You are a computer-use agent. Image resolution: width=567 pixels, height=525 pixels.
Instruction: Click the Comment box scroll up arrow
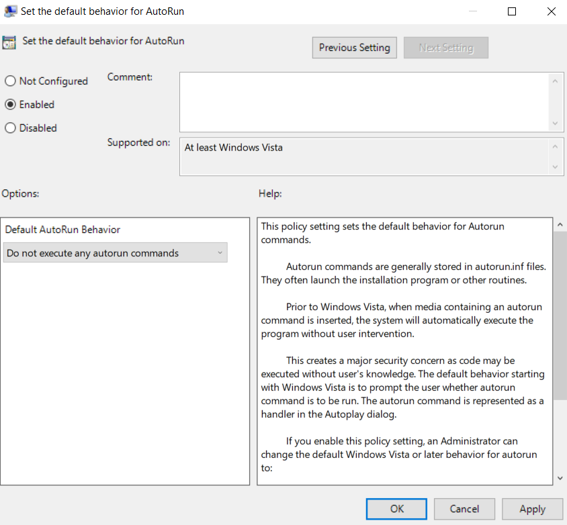[x=555, y=81]
